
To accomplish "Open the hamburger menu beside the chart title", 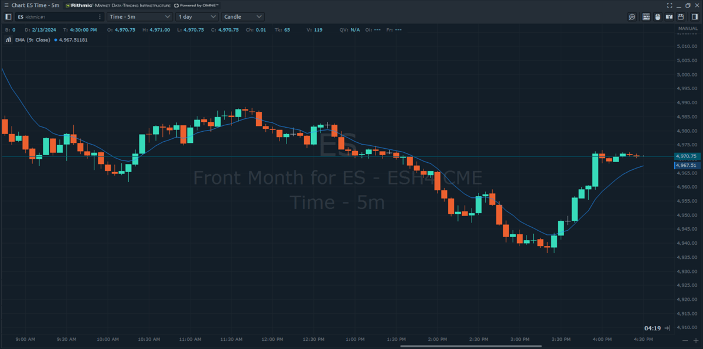I will click(5, 5).
